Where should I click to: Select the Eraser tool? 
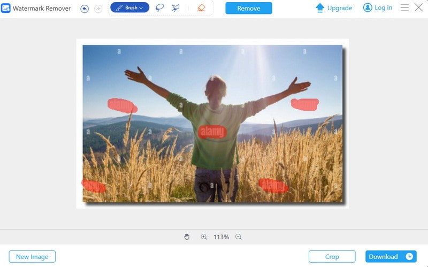(201, 7)
